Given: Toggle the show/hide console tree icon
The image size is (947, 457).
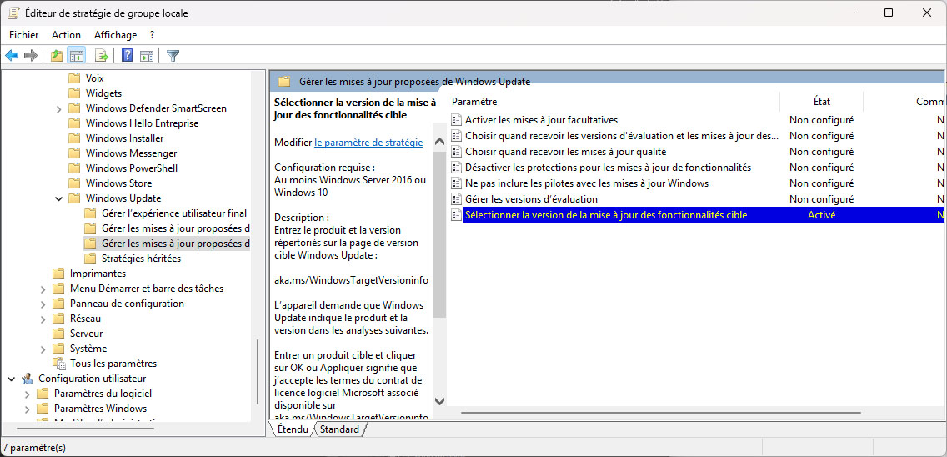Looking at the screenshot, I should click(76, 56).
